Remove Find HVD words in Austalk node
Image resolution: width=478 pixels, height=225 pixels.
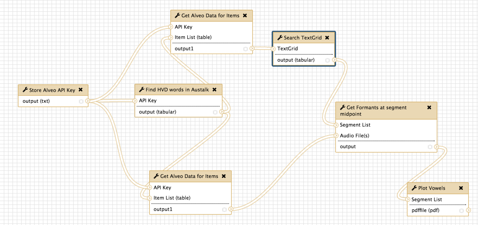click(214, 89)
